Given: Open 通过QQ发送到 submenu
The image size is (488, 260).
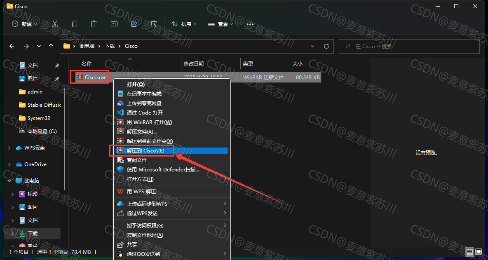Looking at the screenshot, I should [x=172, y=254].
